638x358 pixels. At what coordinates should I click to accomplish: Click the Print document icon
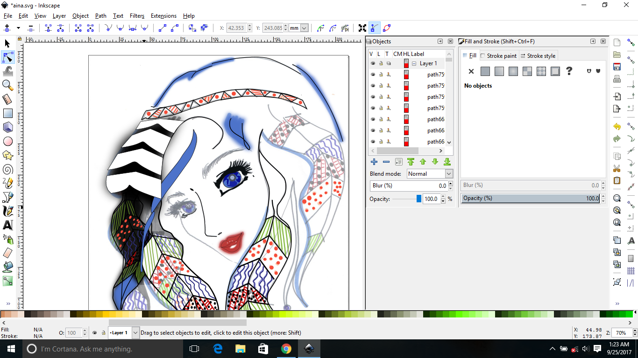(x=617, y=79)
